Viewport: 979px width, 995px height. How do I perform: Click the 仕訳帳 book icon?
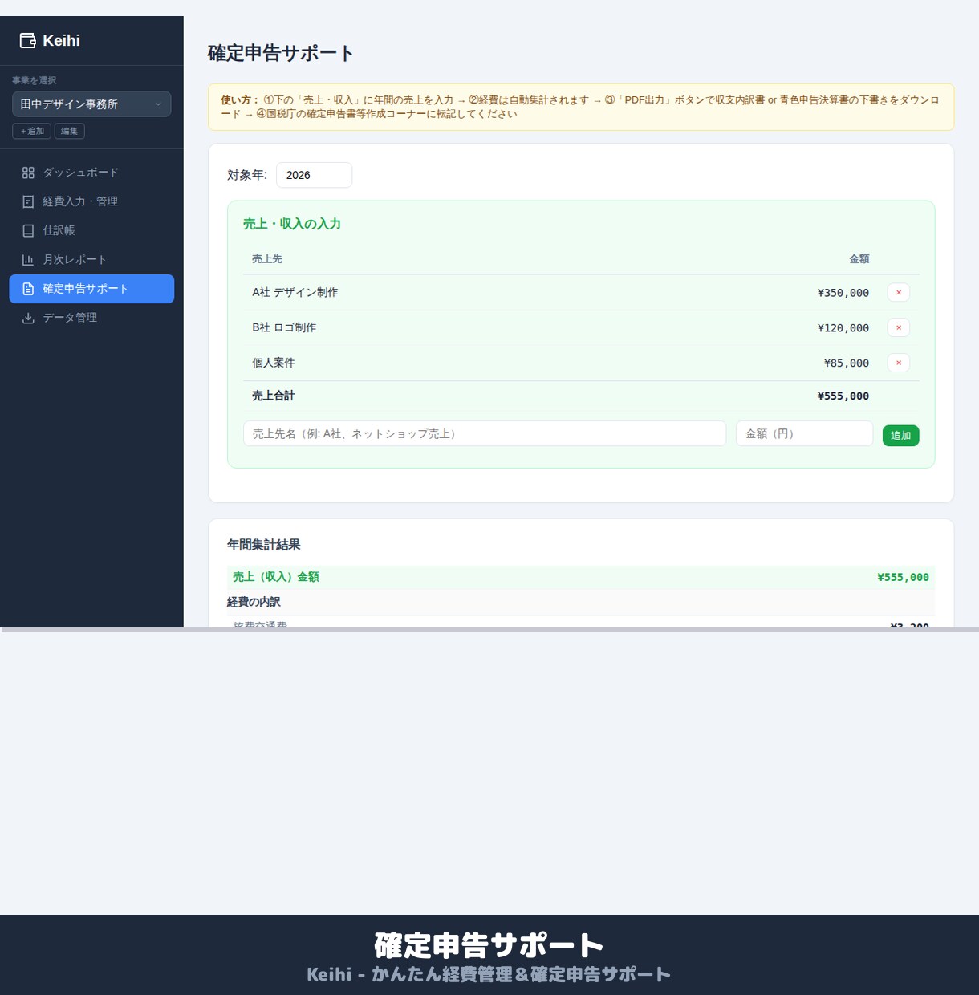pyautogui.click(x=28, y=230)
